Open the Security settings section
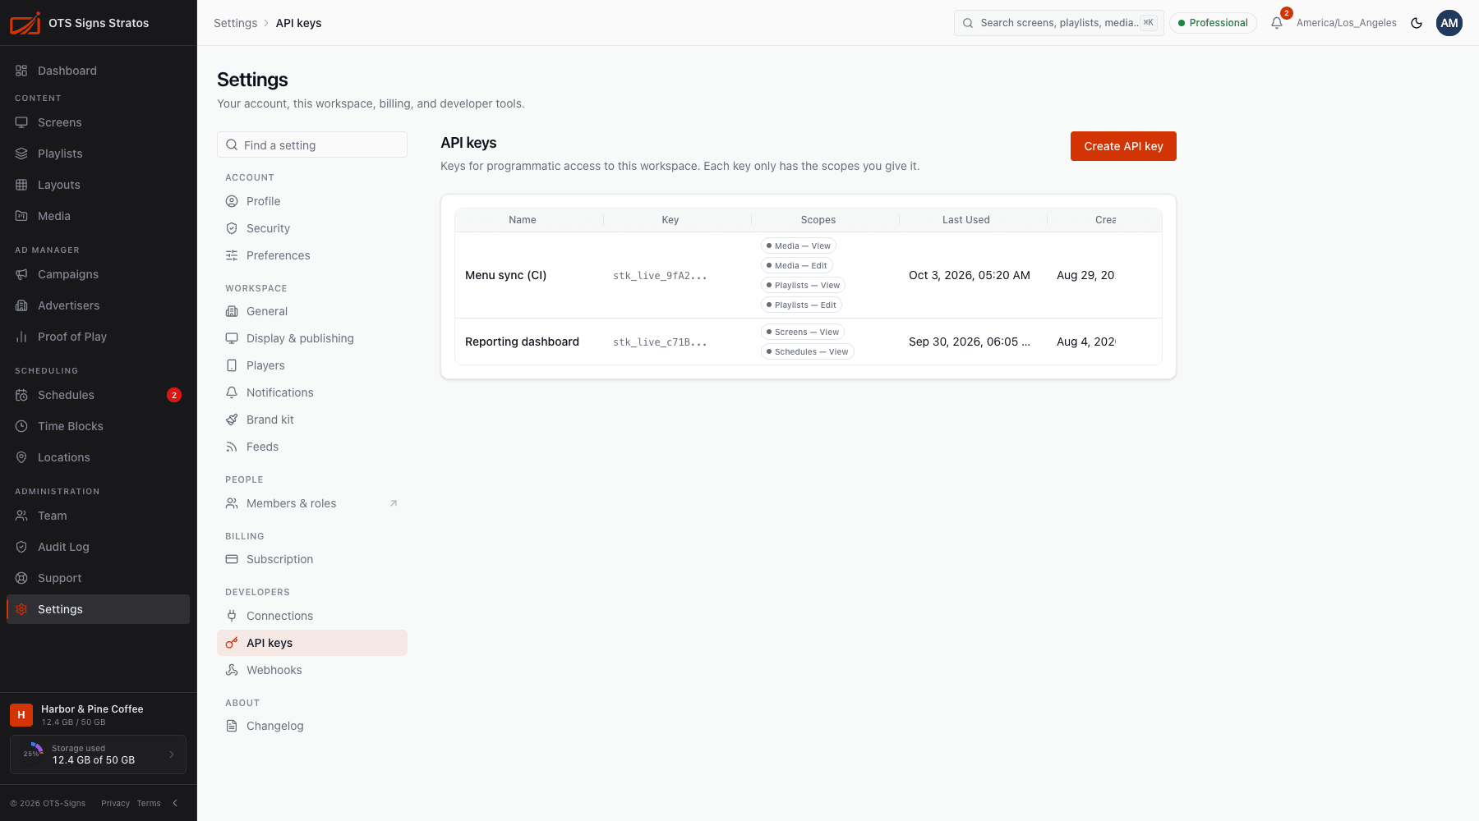Screen dimensions: 1479x821 (x=312, y=228)
